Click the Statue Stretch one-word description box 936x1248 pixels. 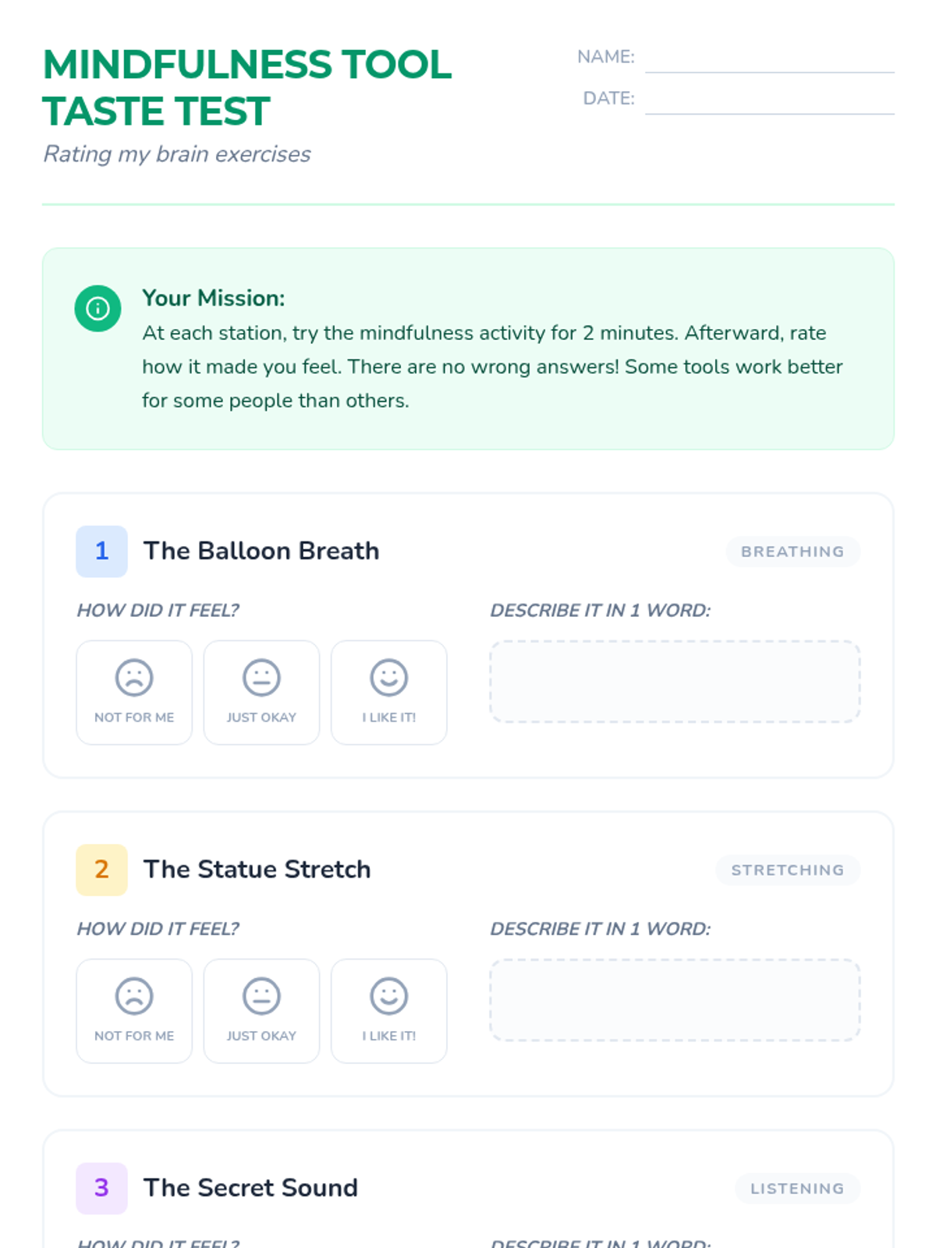(675, 1000)
